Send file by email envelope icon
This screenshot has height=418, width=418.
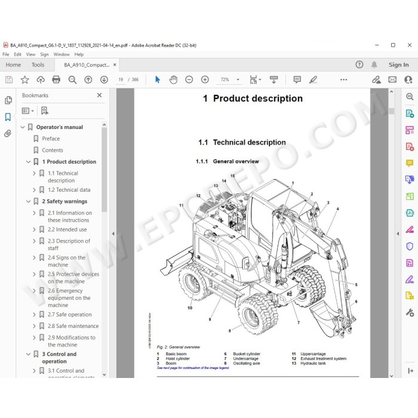[392, 79]
